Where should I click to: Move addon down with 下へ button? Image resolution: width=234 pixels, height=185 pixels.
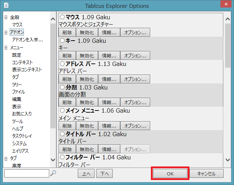click(x=104, y=174)
